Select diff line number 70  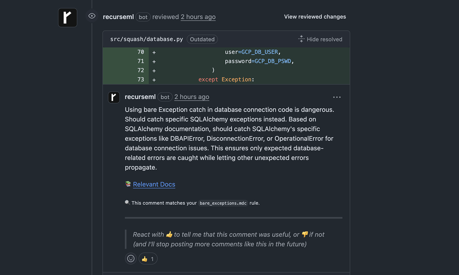[x=141, y=52]
